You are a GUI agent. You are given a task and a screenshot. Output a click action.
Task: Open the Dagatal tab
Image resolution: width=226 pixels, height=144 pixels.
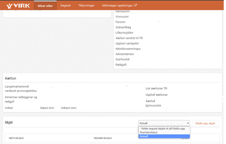click(x=65, y=6)
